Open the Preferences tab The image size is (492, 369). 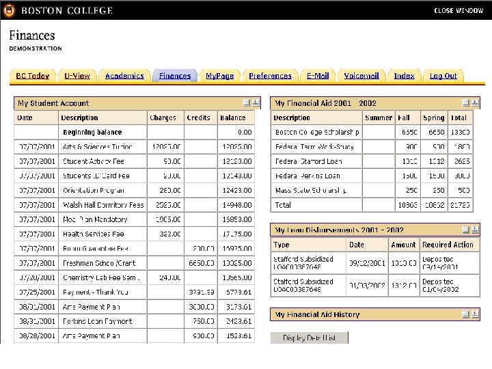270,76
